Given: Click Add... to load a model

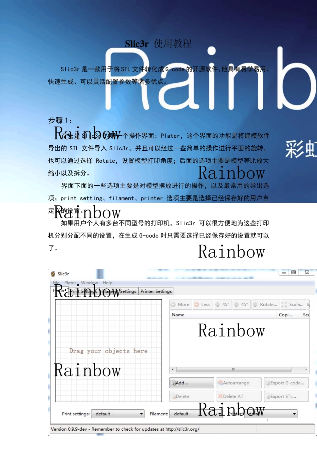Looking at the screenshot, I should point(192,383).
